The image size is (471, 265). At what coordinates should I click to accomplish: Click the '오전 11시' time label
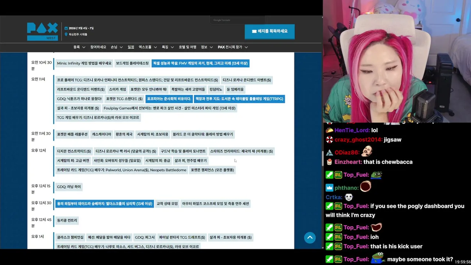38,79
